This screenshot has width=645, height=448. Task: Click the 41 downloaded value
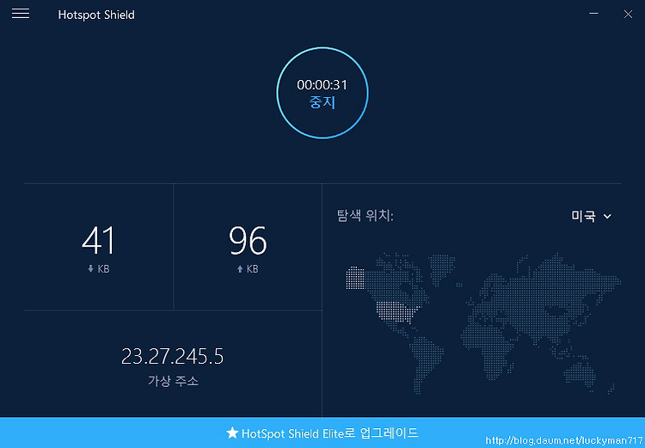(98, 241)
